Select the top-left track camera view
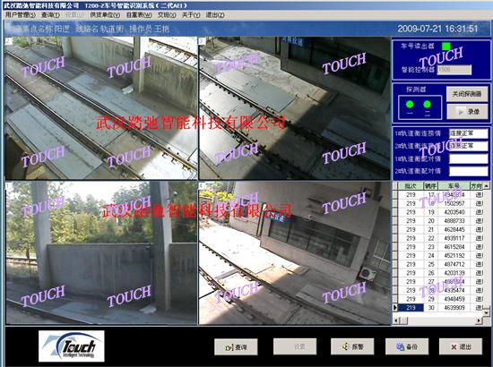This screenshot has height=367, width=493. coord(101,108)
